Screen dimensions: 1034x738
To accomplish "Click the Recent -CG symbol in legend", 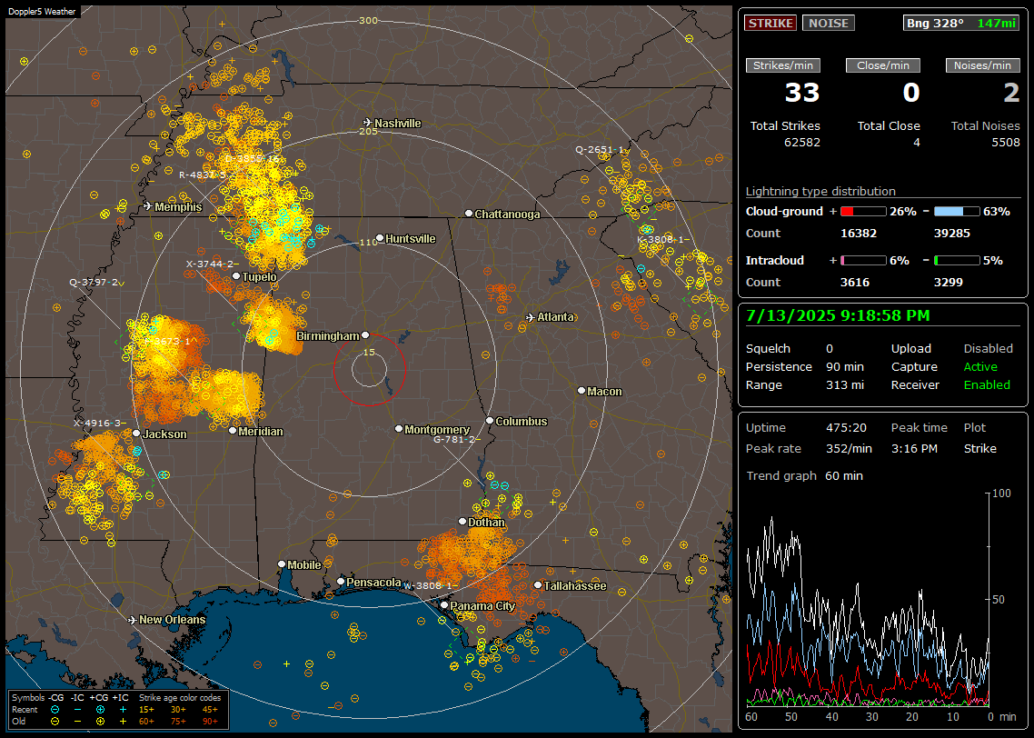I will (x=55, y=710).
